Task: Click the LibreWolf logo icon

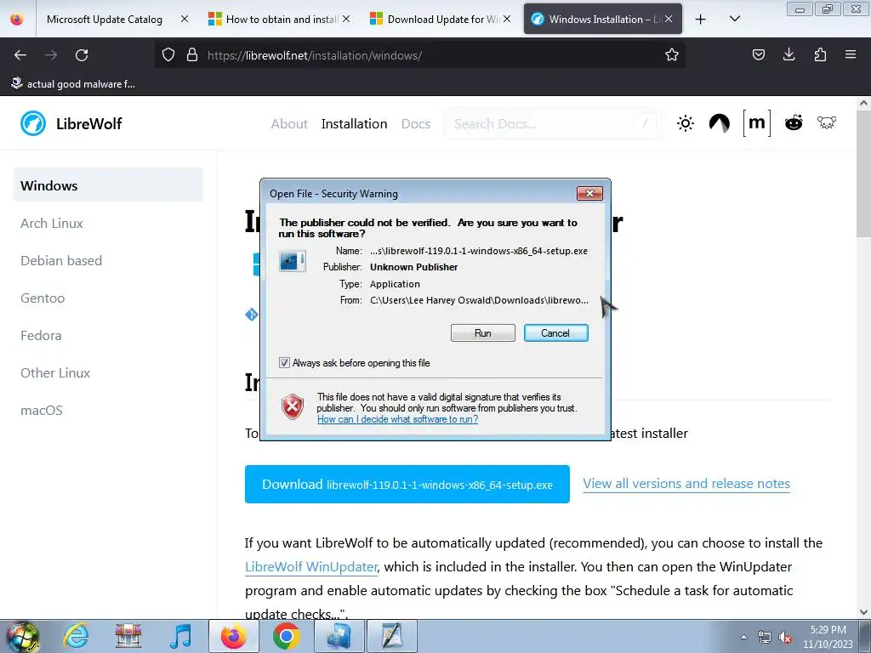Action: (x=33, y=123)
